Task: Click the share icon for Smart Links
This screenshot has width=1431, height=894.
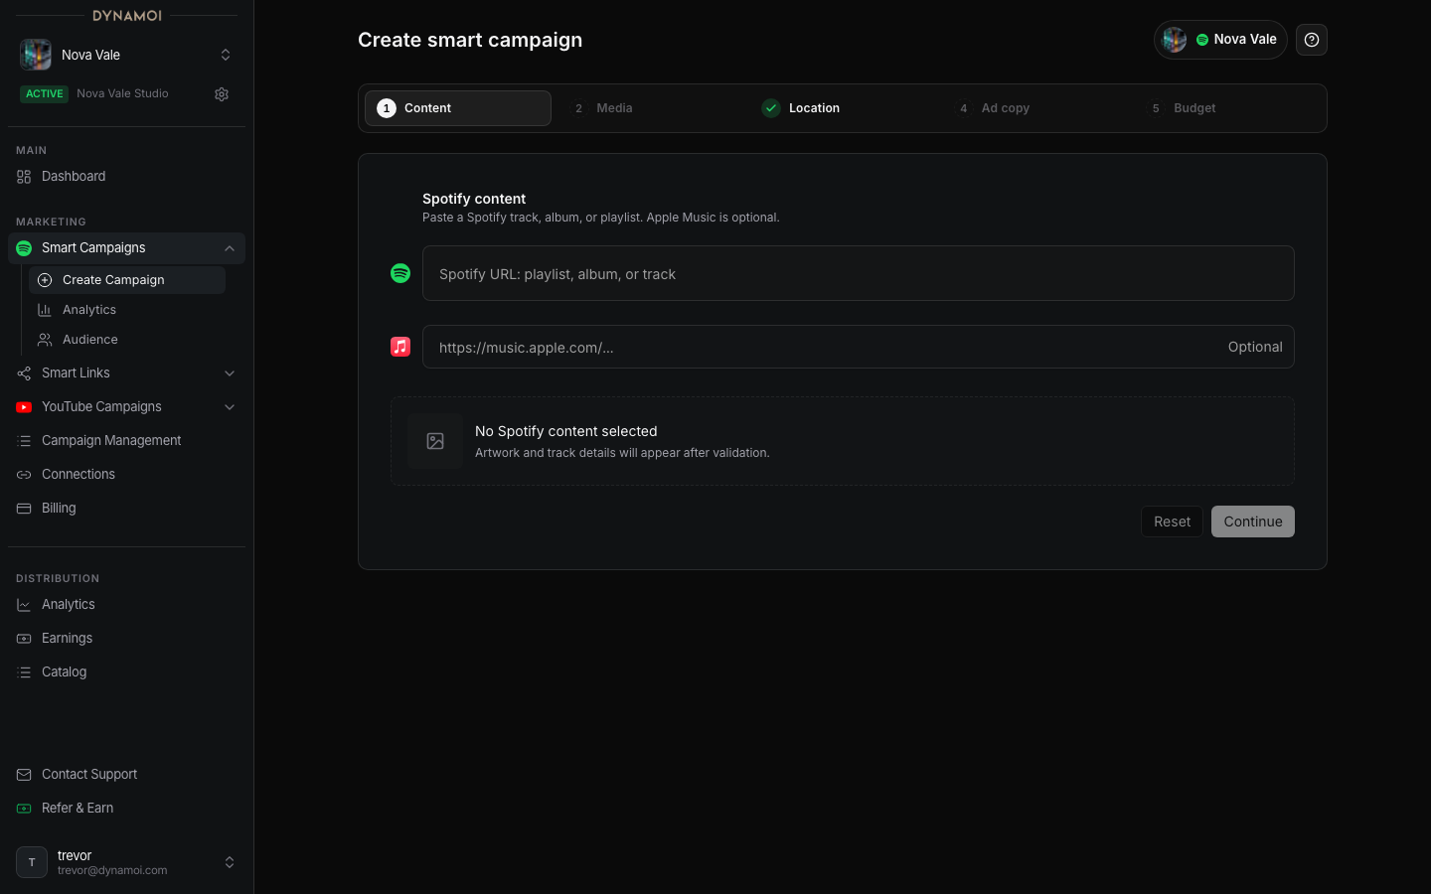Action: (x=24, y=373)
